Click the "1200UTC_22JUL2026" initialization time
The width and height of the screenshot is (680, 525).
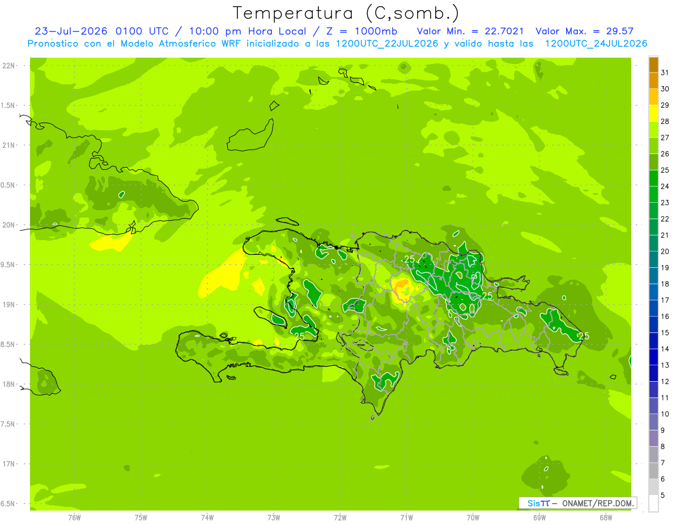pos(387,44)
